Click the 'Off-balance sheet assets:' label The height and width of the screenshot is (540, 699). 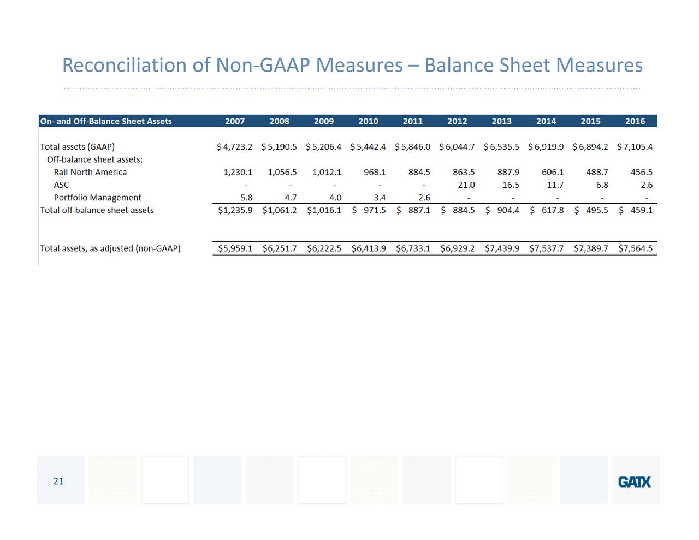95,159
